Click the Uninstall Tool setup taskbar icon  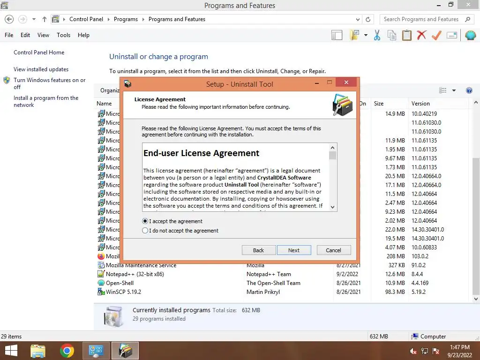click(x=125, y=351)
